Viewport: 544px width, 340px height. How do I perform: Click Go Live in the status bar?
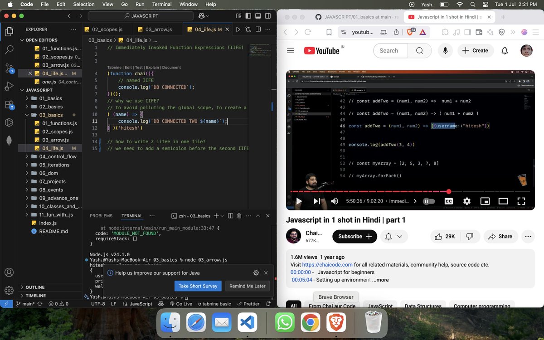point(181,304)
